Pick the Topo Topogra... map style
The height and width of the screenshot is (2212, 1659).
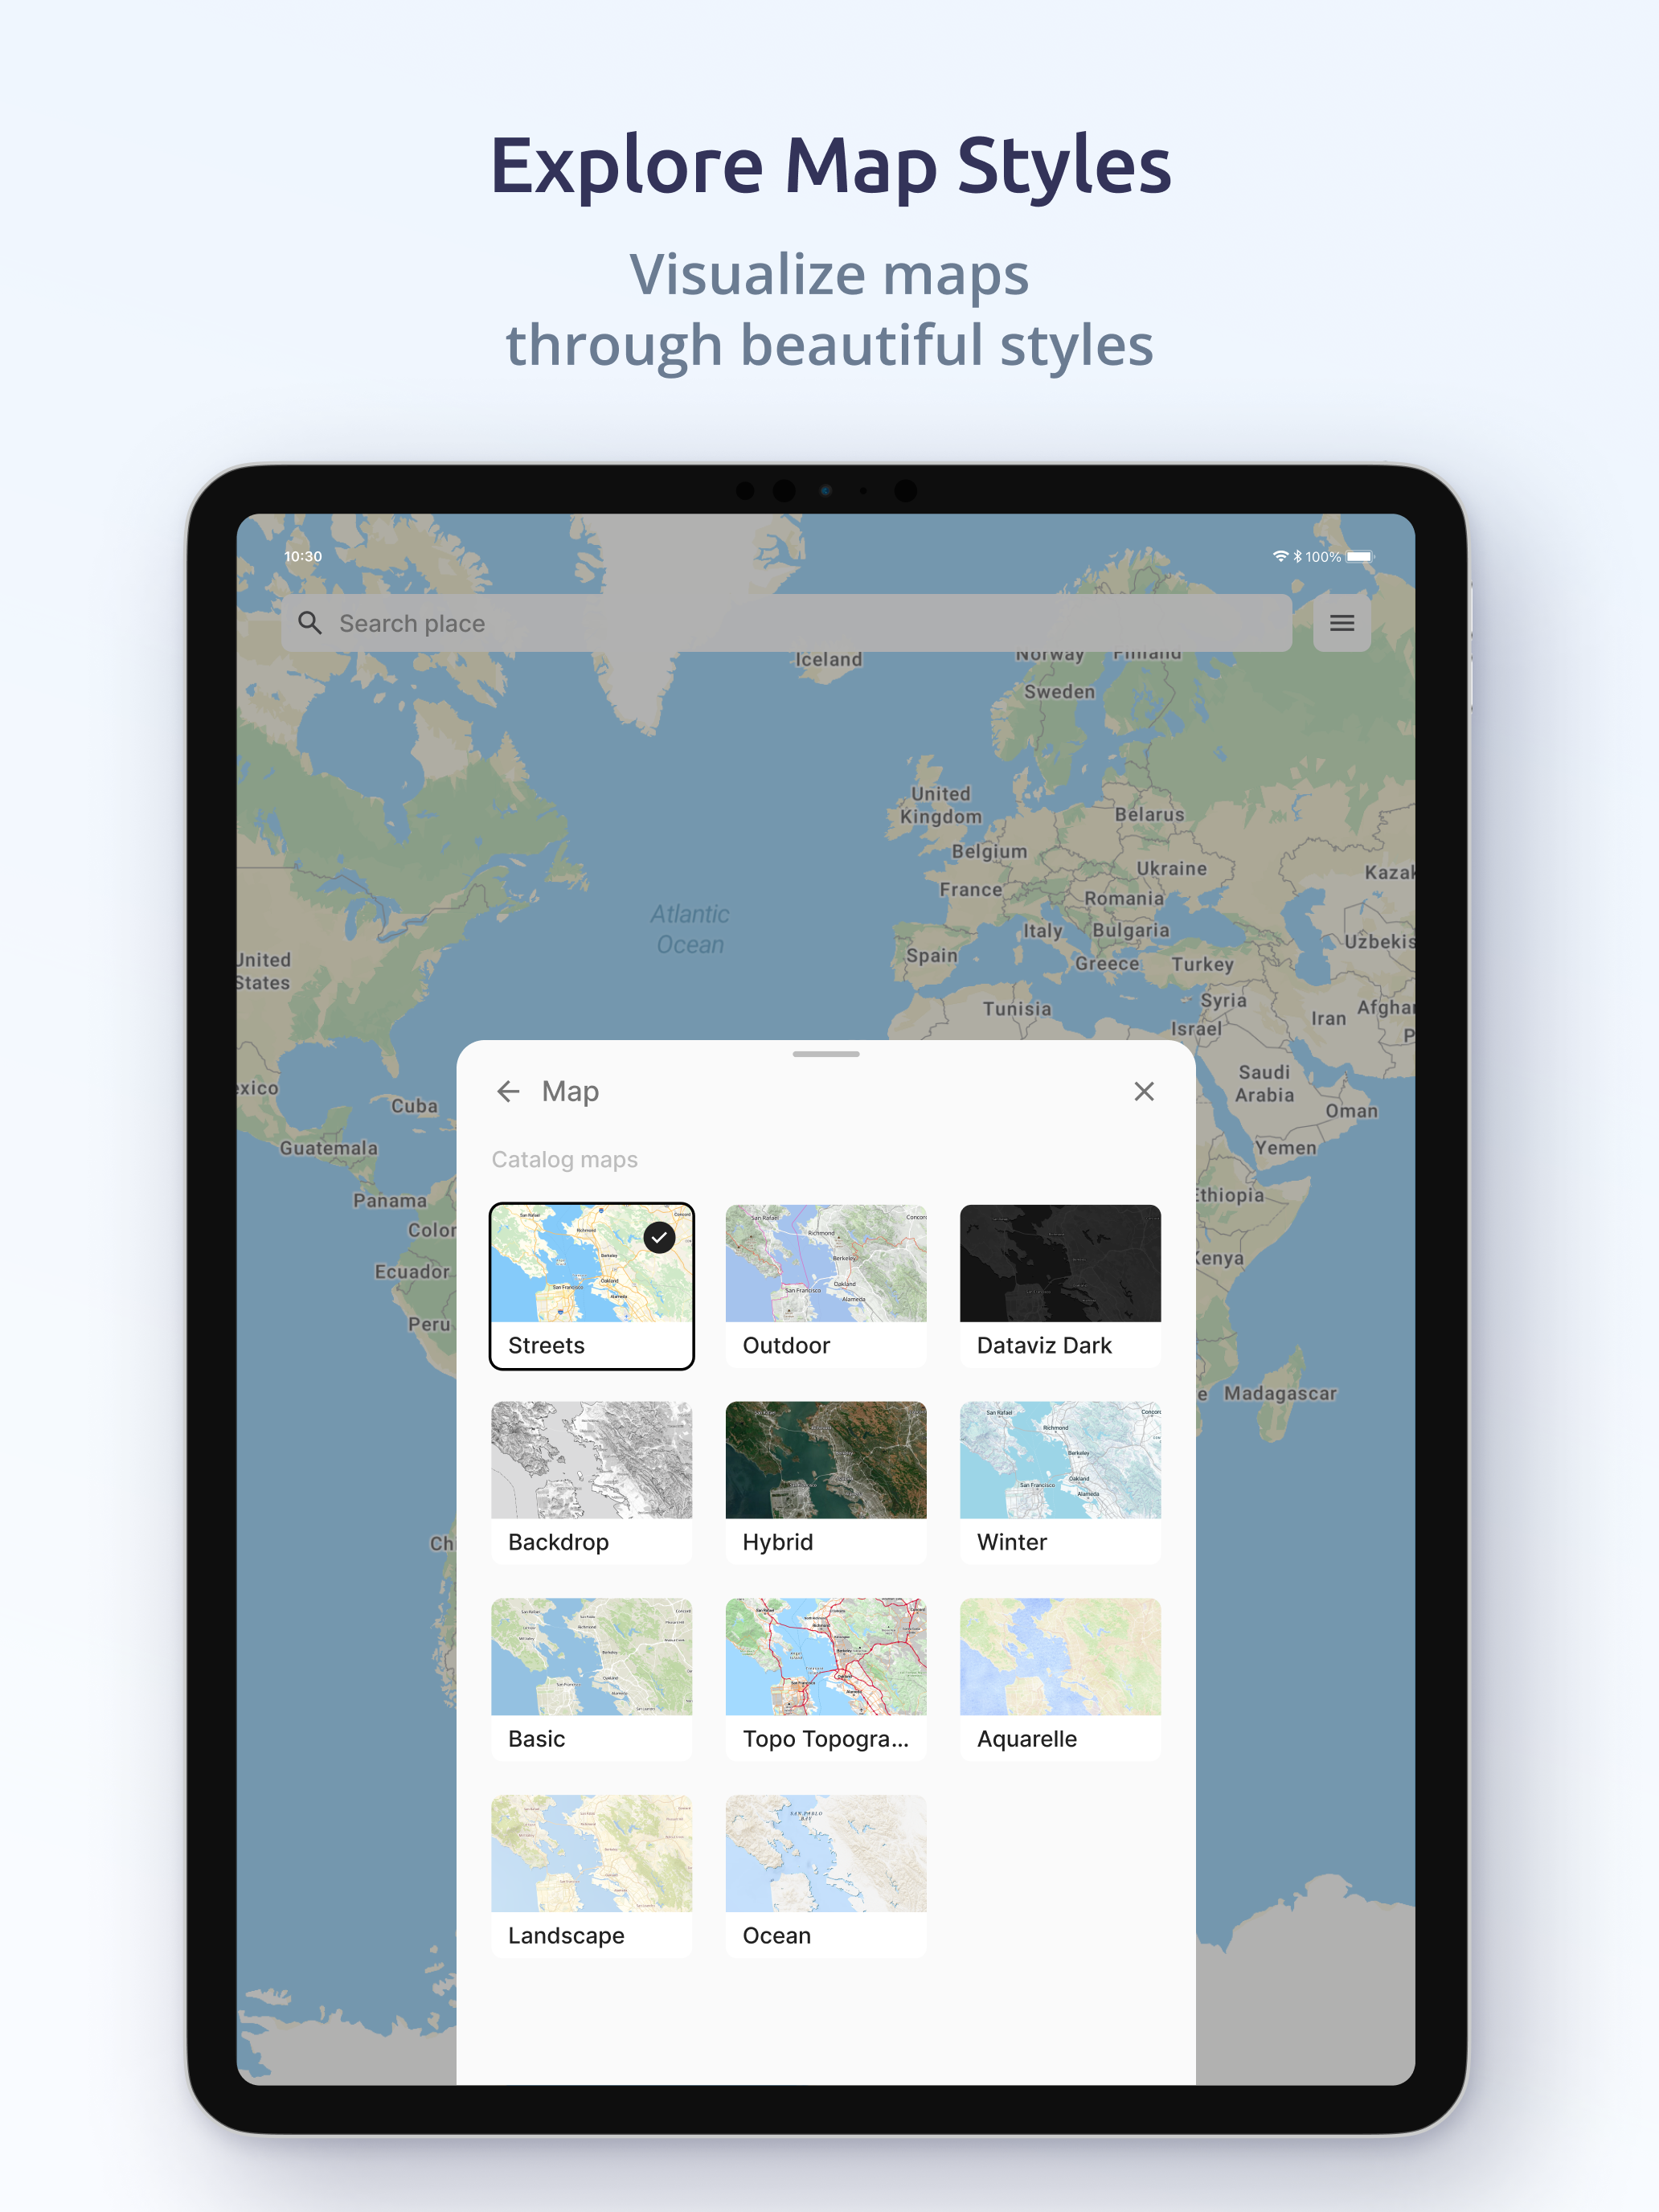[826, 1679]
